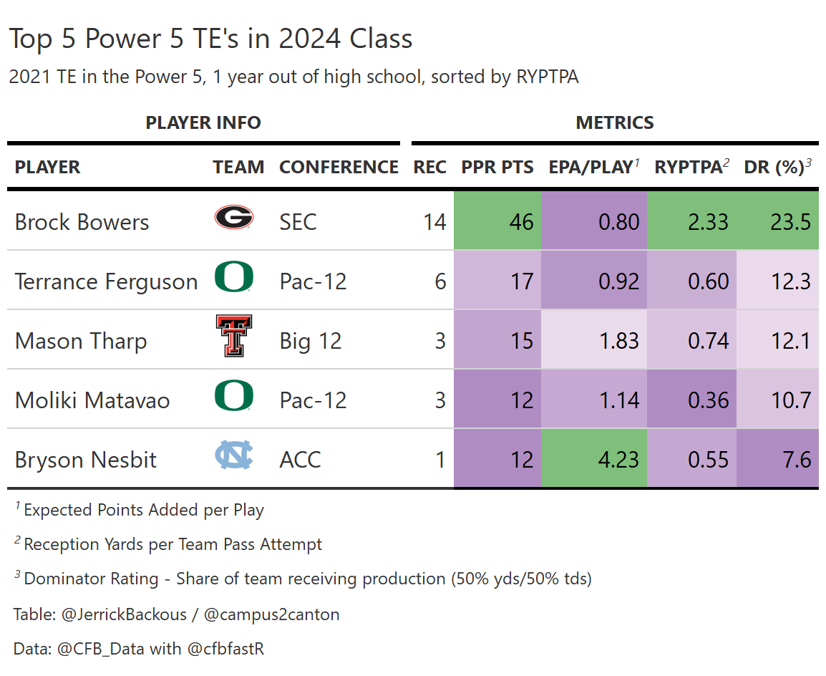Viewport: 826px width, 676px height.
Task: Click Oregon logo in Terrance Ferguson row
Action: click(x=233, y=277)
